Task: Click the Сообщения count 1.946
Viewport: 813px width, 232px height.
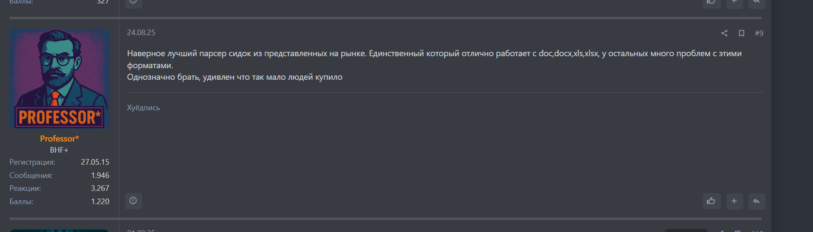Action: click(x=100, y=175)
